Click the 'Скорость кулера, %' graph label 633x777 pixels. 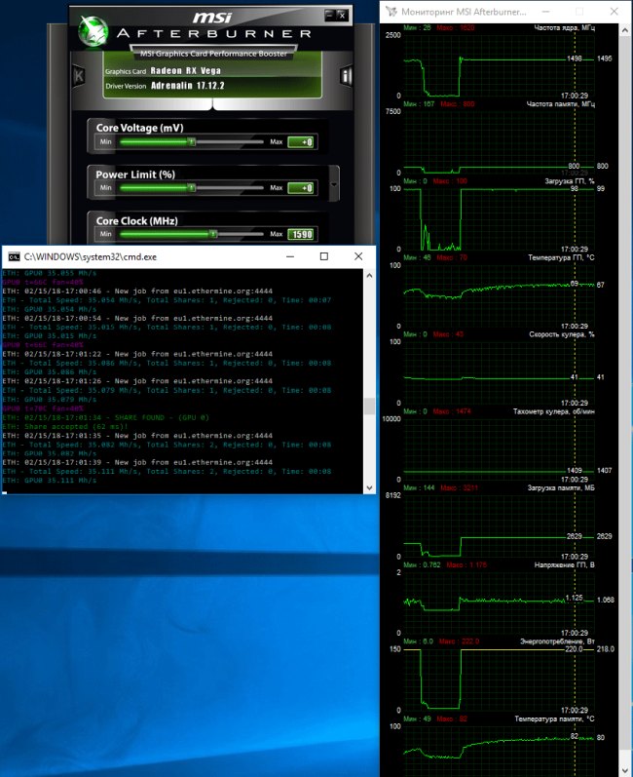(x=562, y=334)
